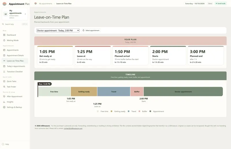Viewport: 231px width, 149px height.
Task: Go to Waiting Mode page
Action: pos(15,40)
